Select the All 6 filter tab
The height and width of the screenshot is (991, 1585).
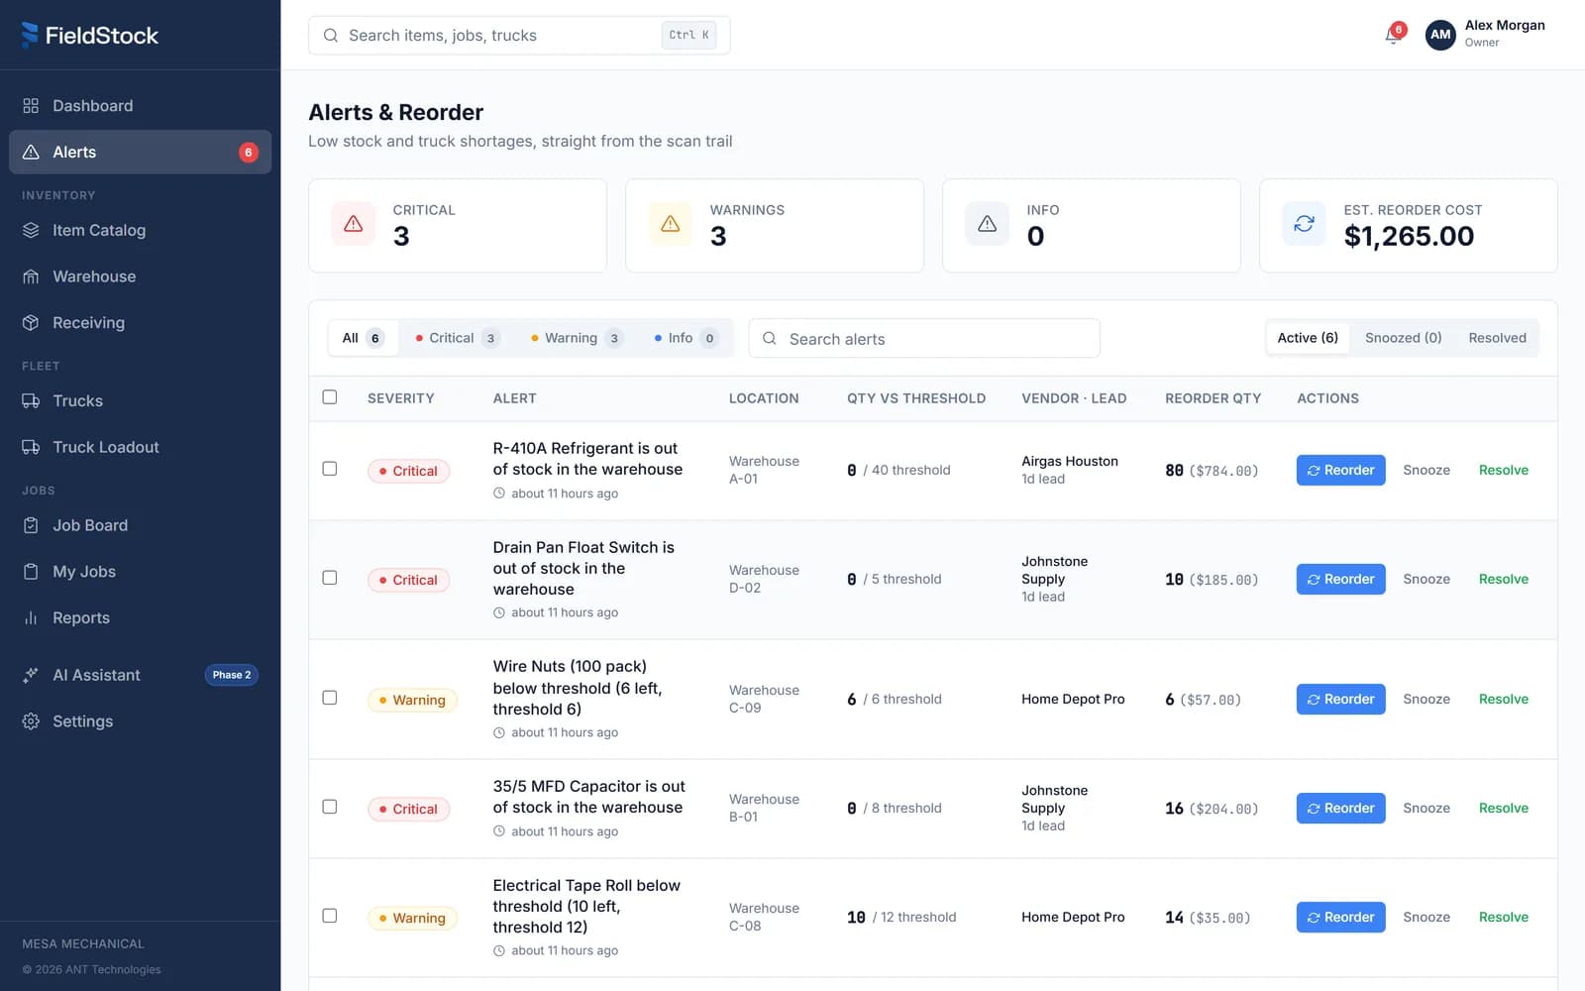point(363,338)
